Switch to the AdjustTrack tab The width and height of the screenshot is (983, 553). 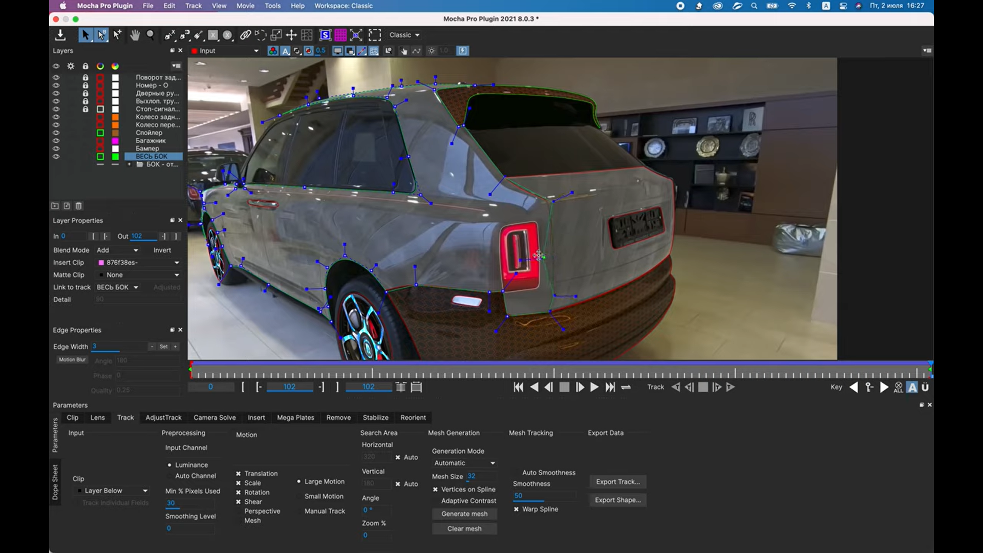tap(163, 417)
